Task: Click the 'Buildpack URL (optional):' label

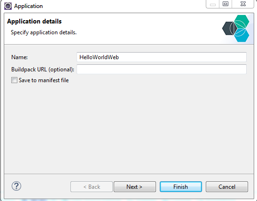Action: click(43, 70)
